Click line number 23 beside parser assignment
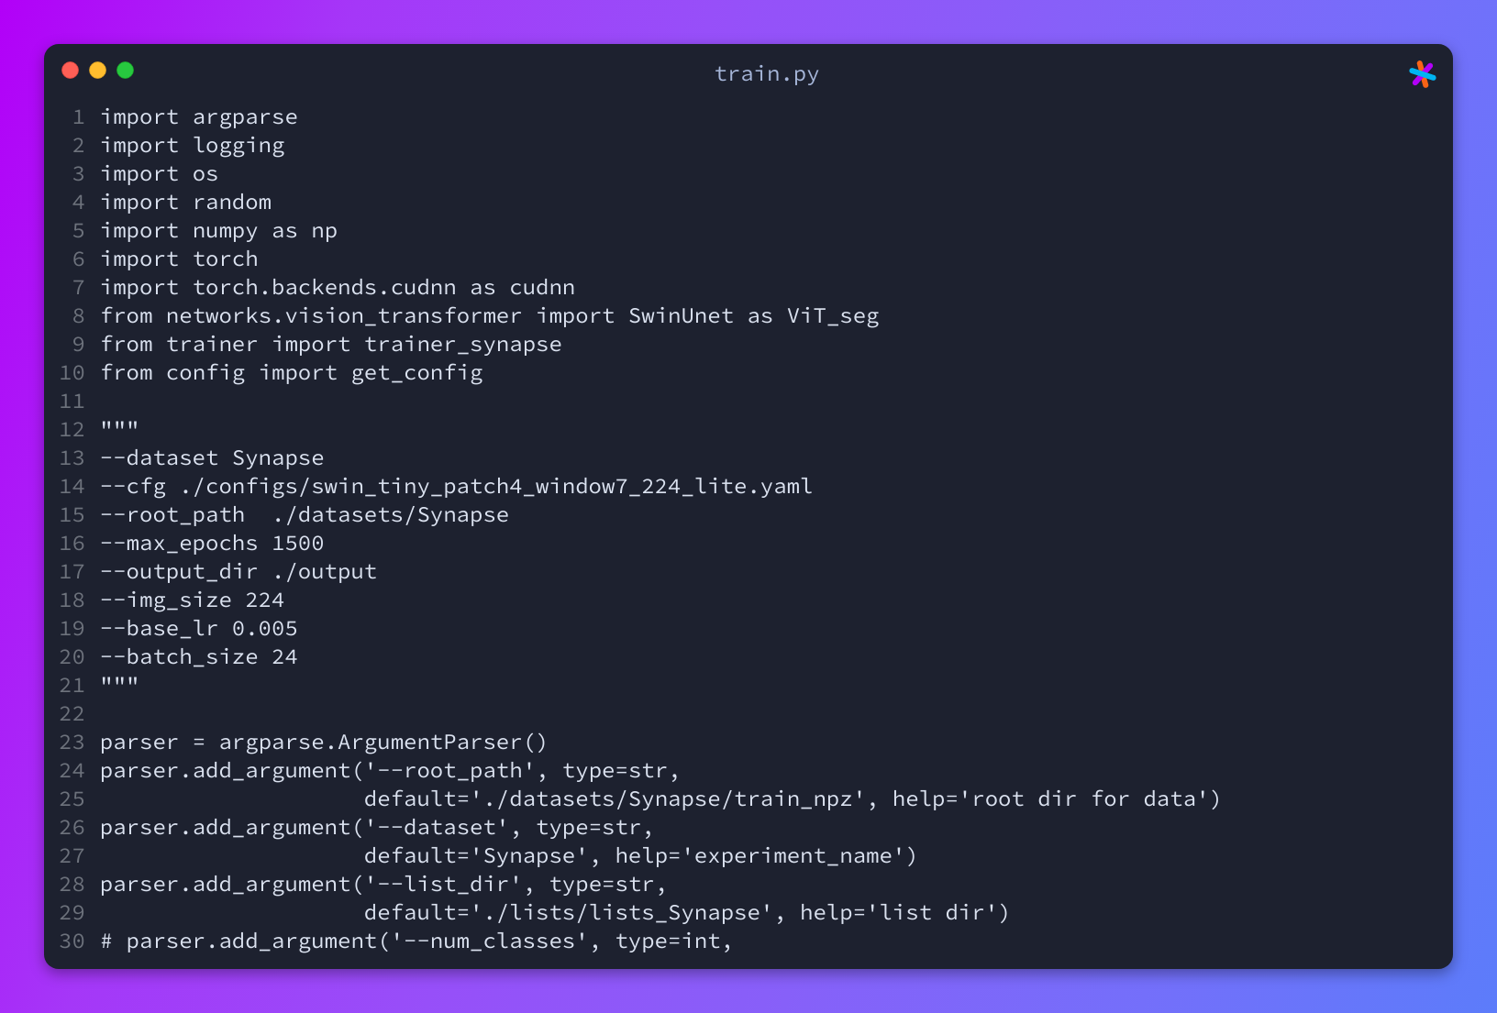Screen dimensions: 1497x1013 click(x=72, y=743)
